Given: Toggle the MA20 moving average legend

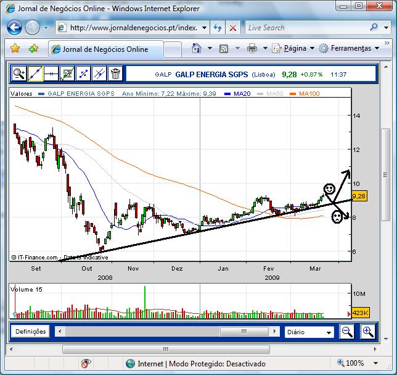Looking at the screenshot, I should coord(237,94).
